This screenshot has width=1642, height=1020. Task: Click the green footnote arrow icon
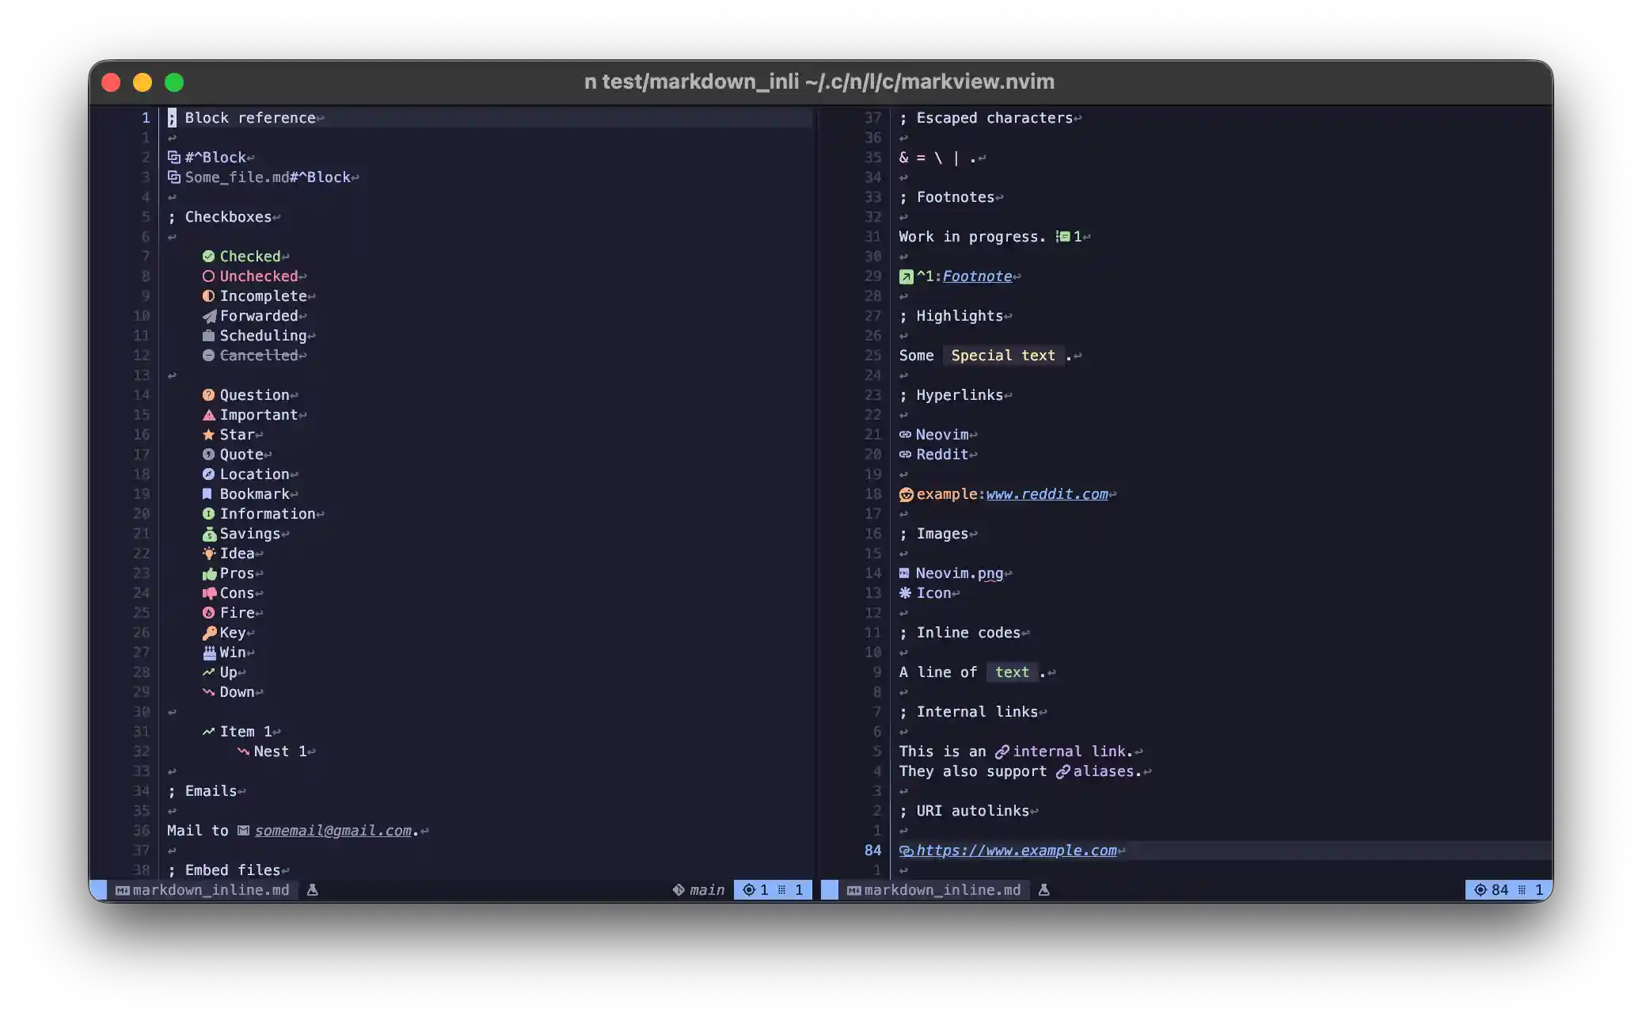(x=907, y=276)
